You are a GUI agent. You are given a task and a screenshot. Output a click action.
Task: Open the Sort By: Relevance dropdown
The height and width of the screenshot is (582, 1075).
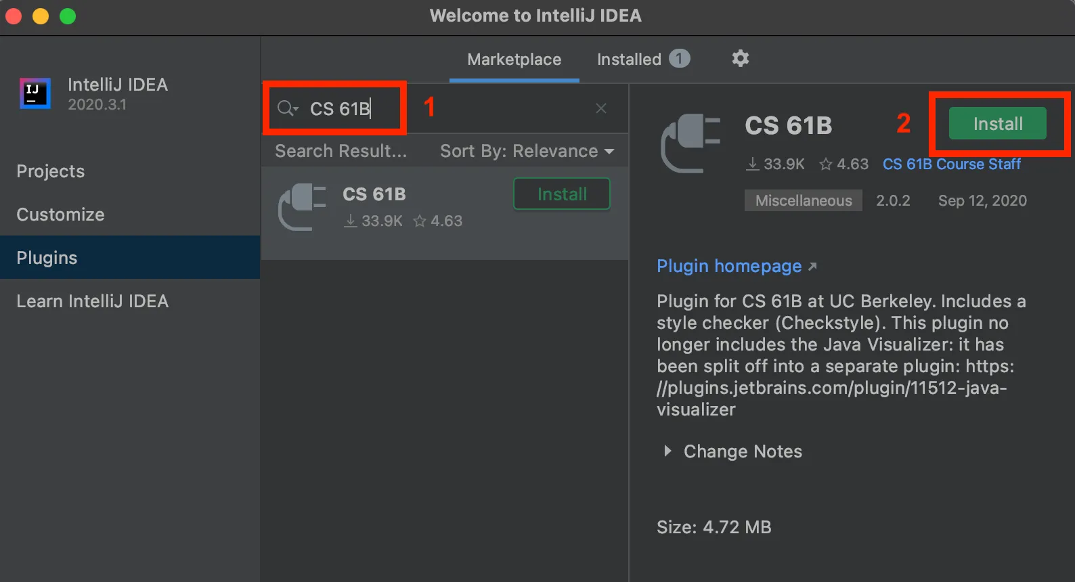tap(527, 151)
